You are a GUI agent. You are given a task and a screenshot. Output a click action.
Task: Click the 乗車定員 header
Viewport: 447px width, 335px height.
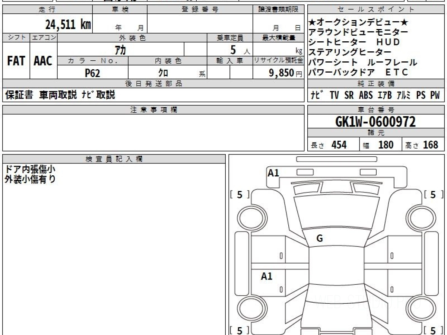pyautogui.click(x=230, y=38)
